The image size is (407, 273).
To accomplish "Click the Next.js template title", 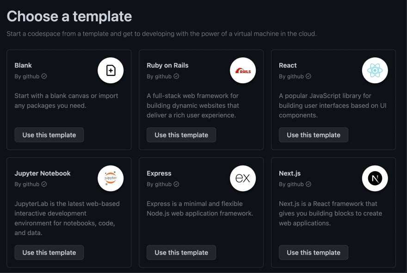I will 290,174.
